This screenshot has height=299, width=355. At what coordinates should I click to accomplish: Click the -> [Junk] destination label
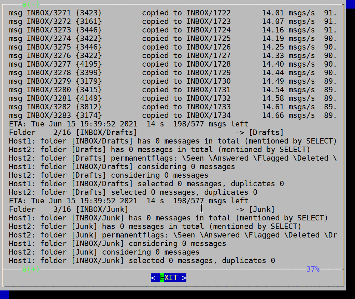(x=255, y=209)
